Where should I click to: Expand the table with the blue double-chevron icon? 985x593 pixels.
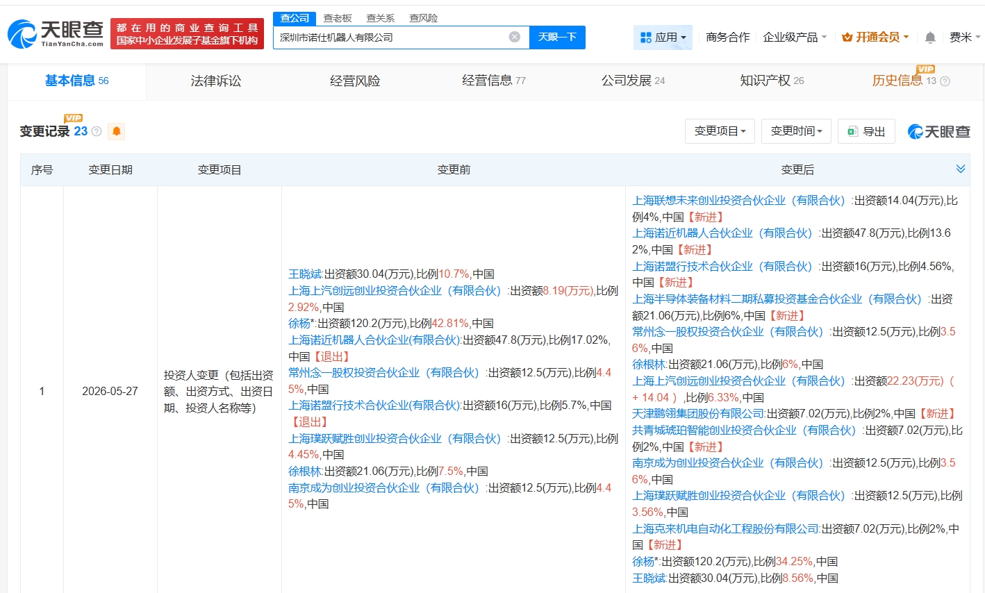pos(961,169)
